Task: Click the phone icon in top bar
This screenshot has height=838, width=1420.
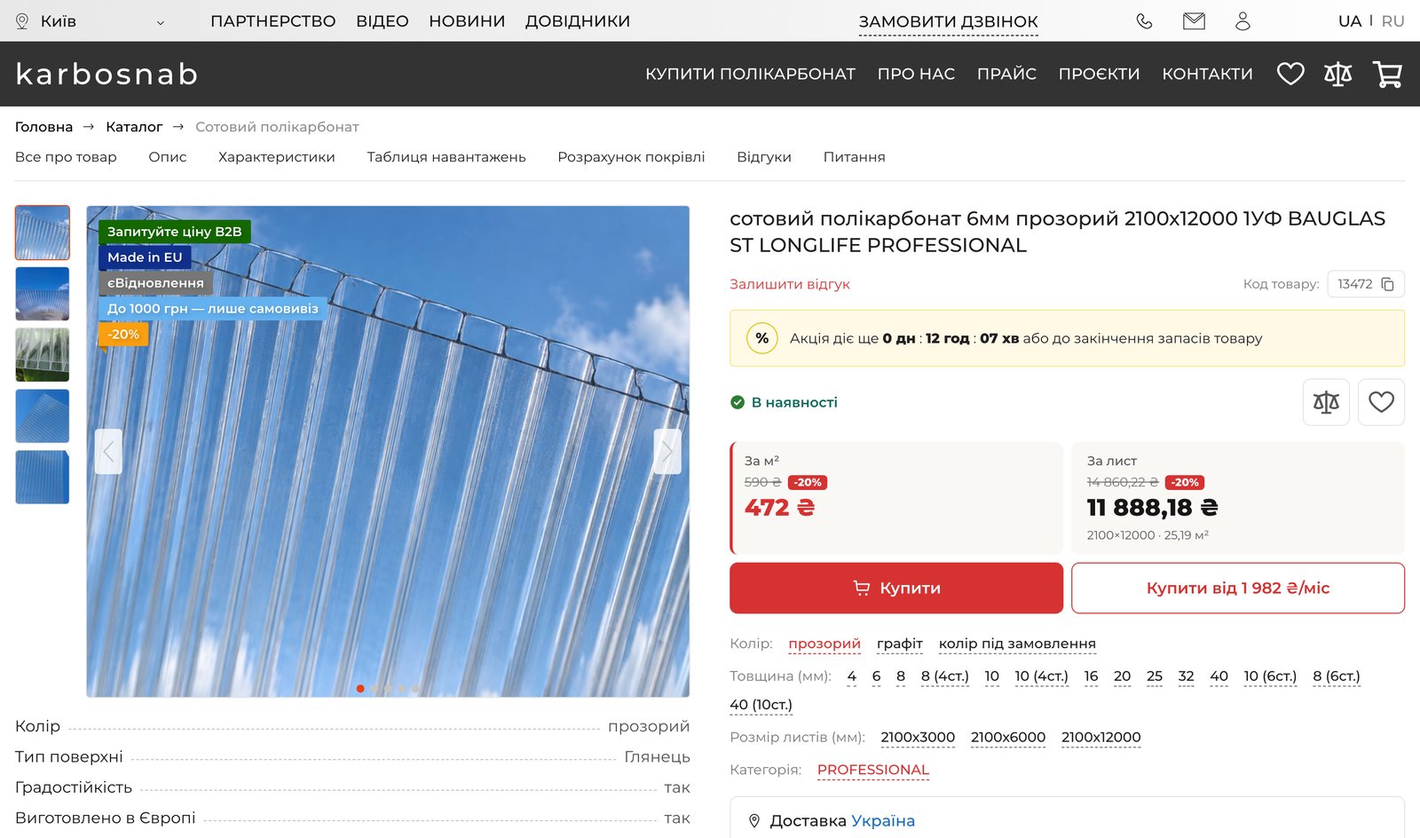Action: [x=1144, y=21]
